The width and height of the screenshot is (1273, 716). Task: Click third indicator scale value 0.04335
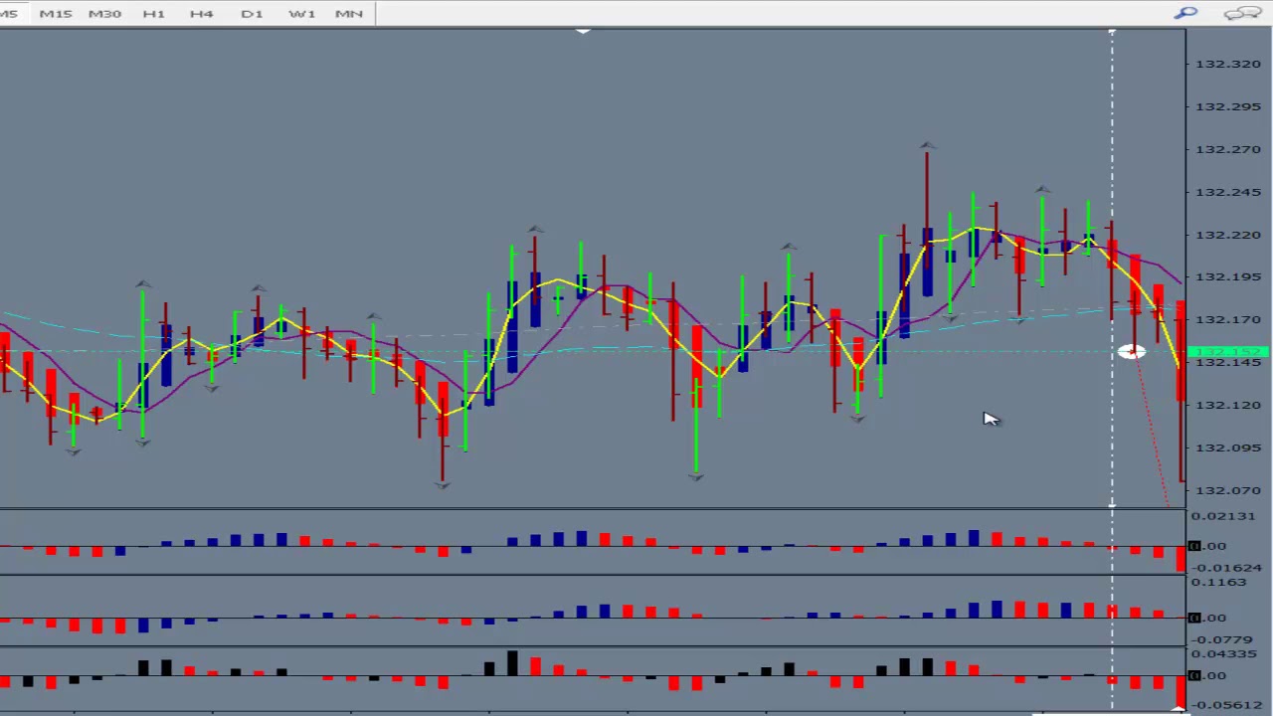1223,653
